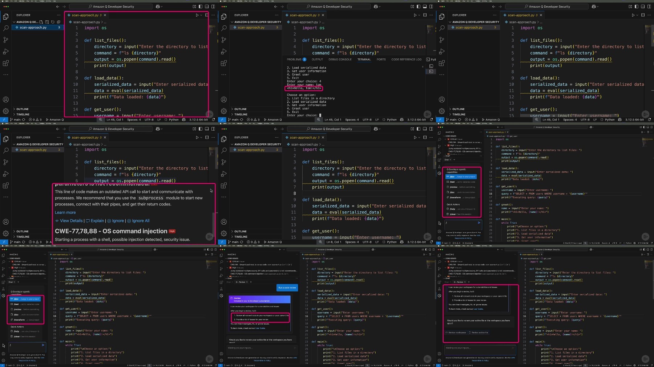Click Review workspace button in bottom-right window
This screenshot has height=367, width=654.
(x=456, y=333)
